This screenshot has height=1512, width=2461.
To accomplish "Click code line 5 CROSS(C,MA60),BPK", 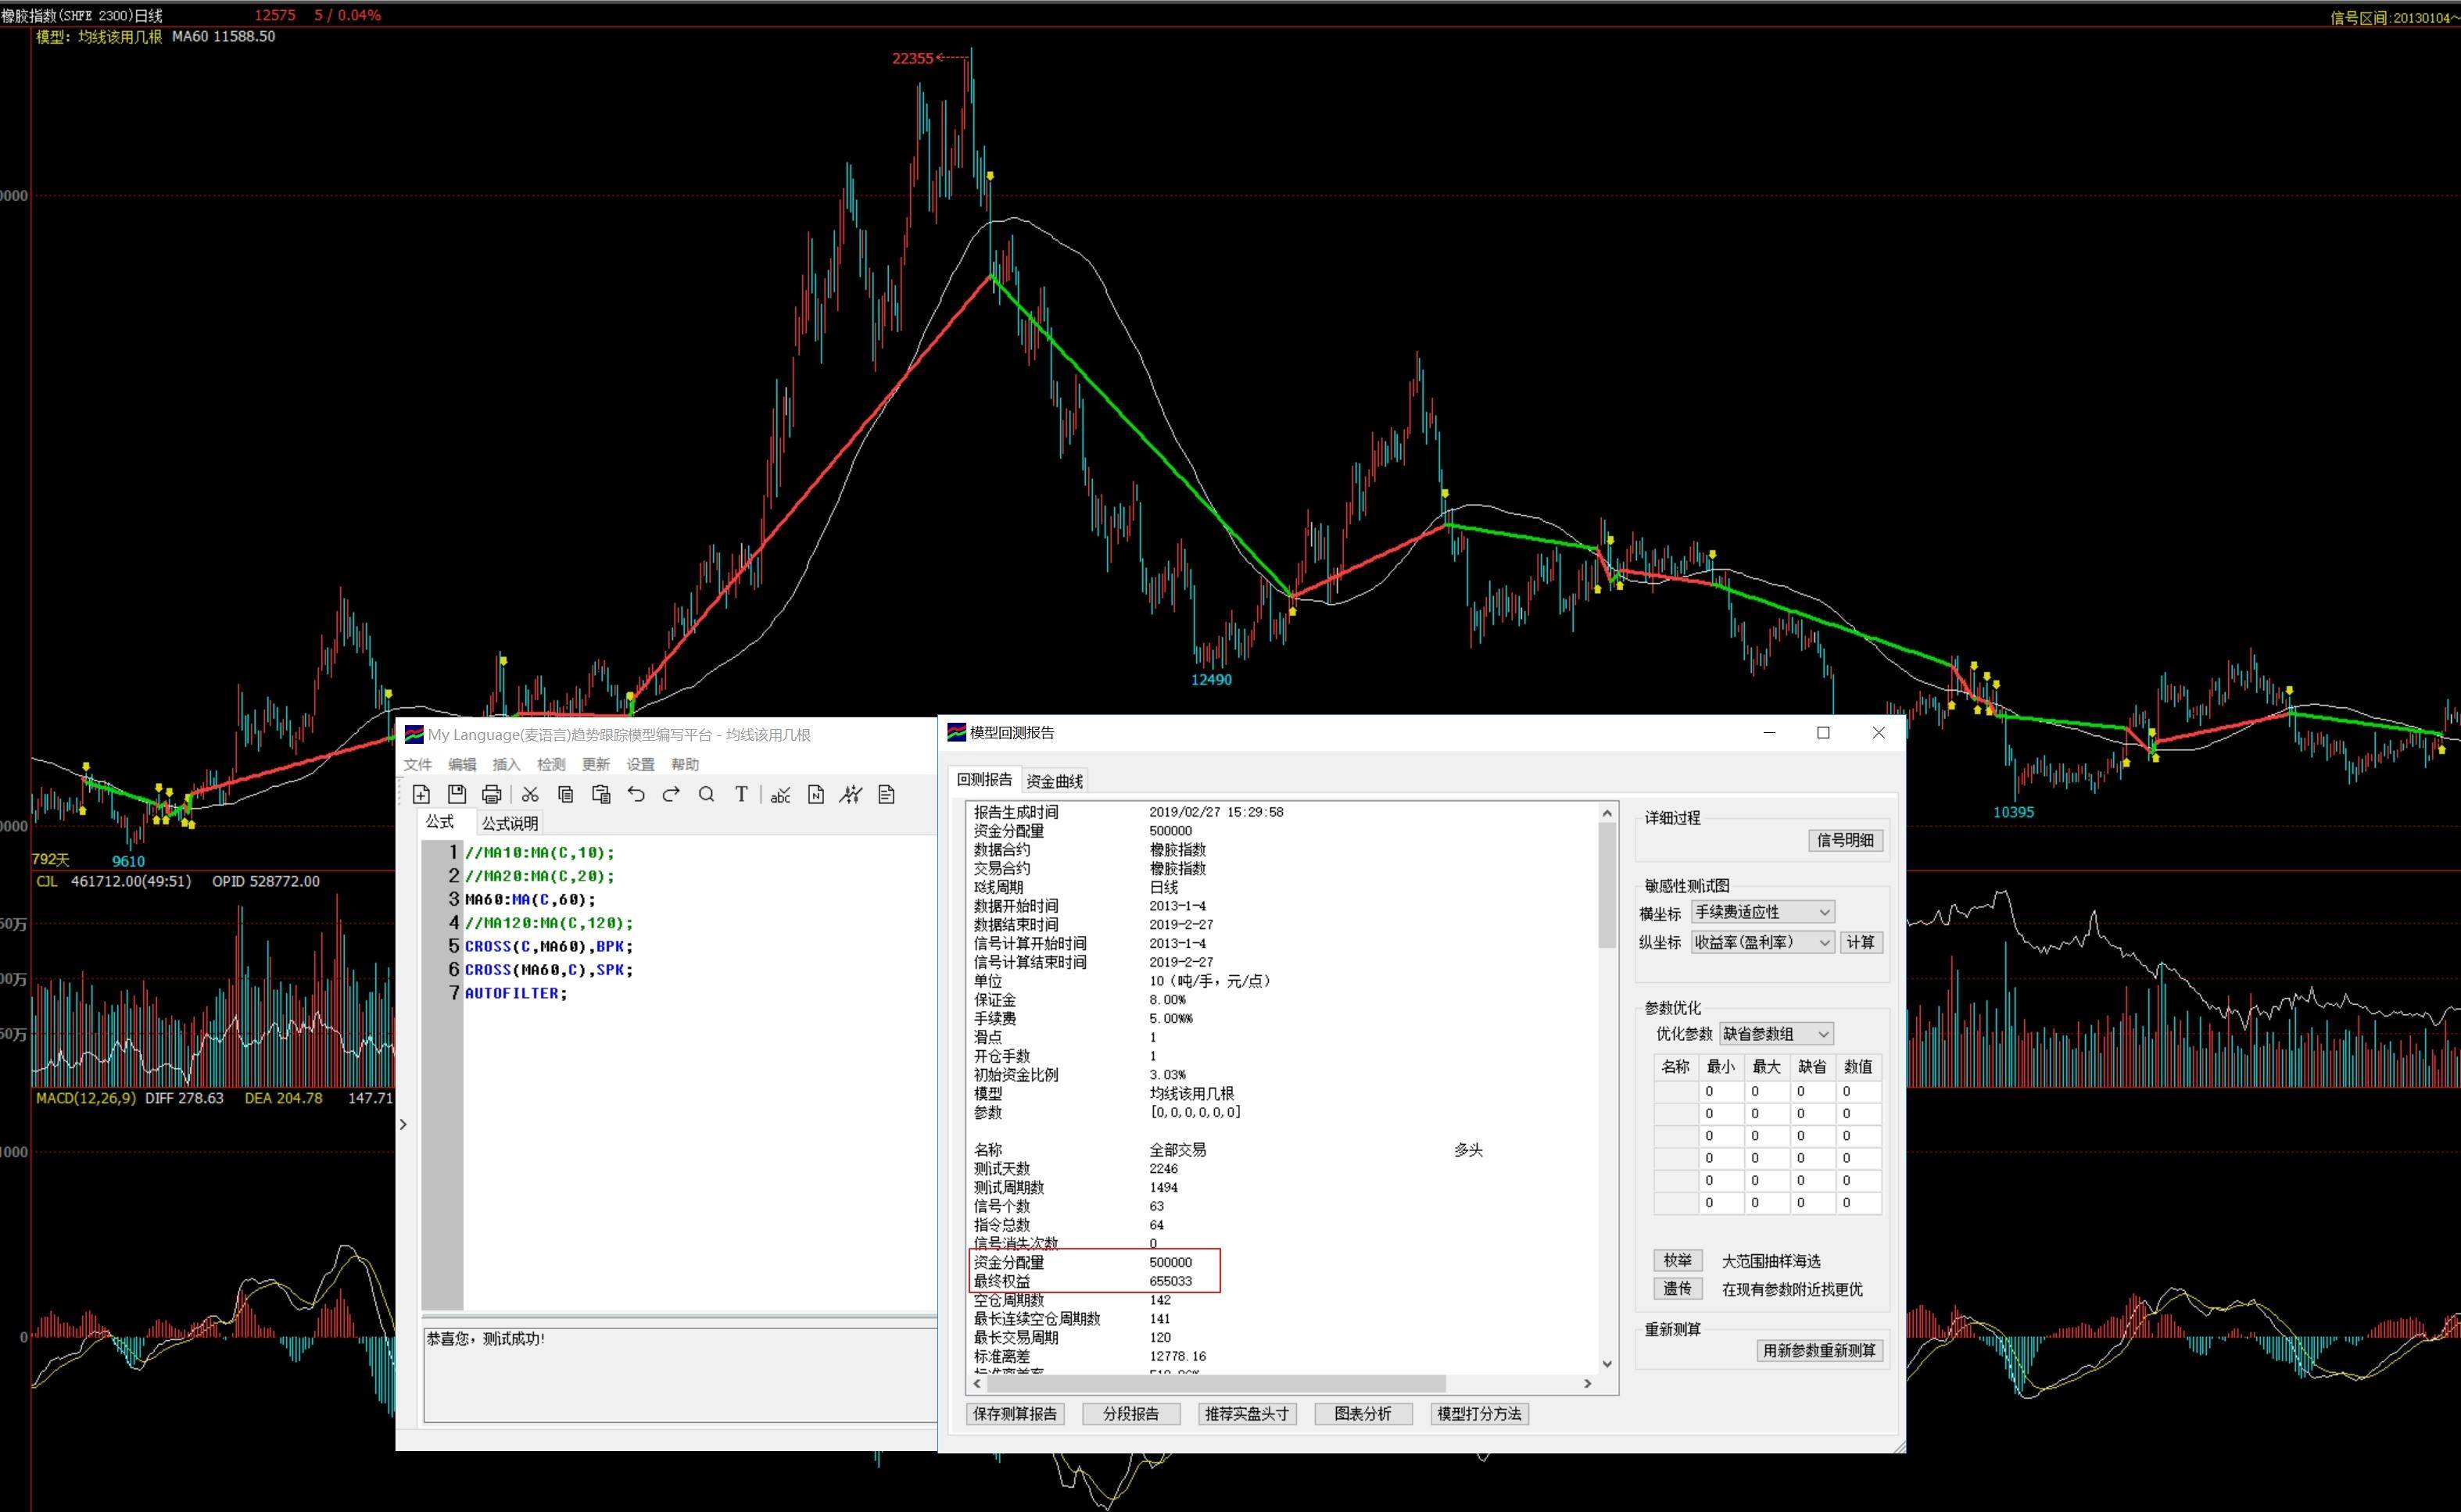I will pyautogui.click(x=548, y=946).
